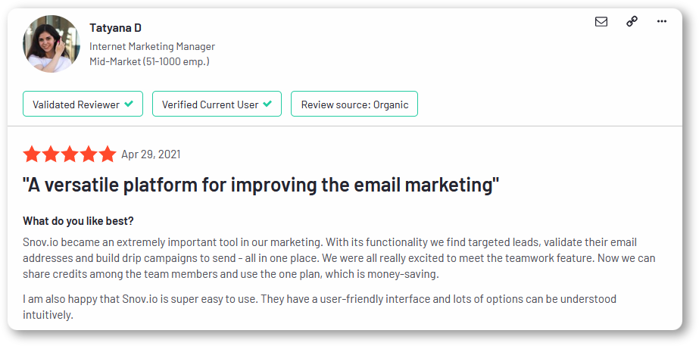Copy review link via chain icon
This screenshot has width=699, height=346.
tap(632, 21)
